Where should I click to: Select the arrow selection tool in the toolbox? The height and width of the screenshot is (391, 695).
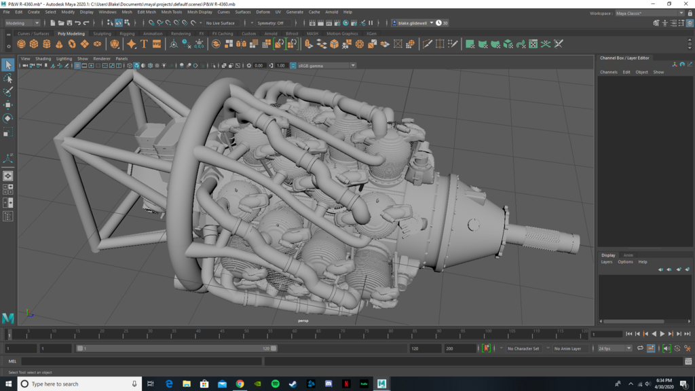(7, 65)
